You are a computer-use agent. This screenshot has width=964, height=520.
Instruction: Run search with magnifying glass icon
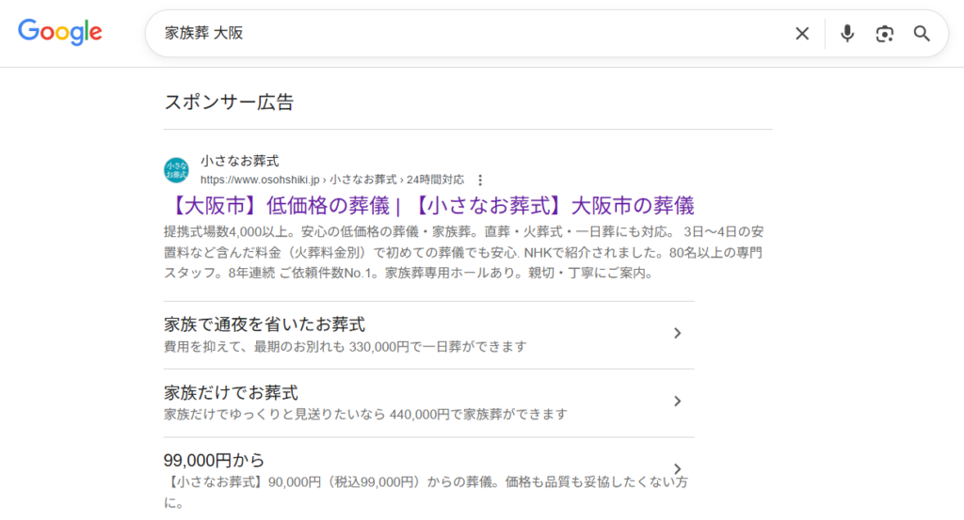coord(922,33)
